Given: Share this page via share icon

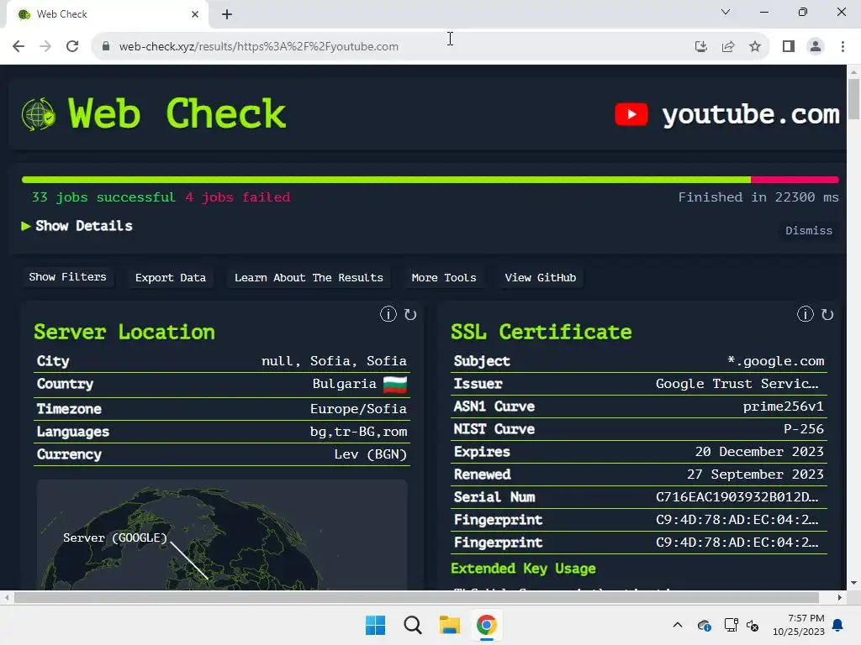Looking at the screenshot, I should coord(728,46).
